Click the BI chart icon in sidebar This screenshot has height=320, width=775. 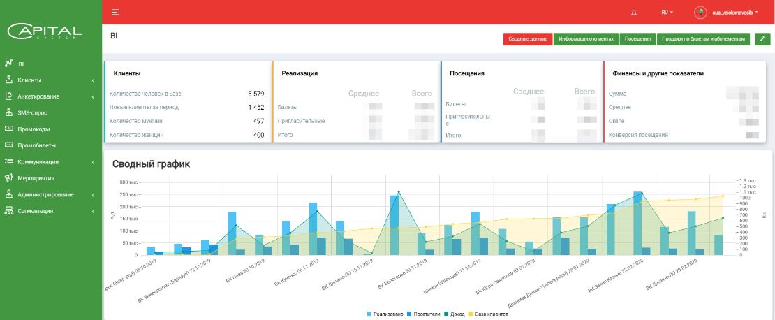(9, 64)
